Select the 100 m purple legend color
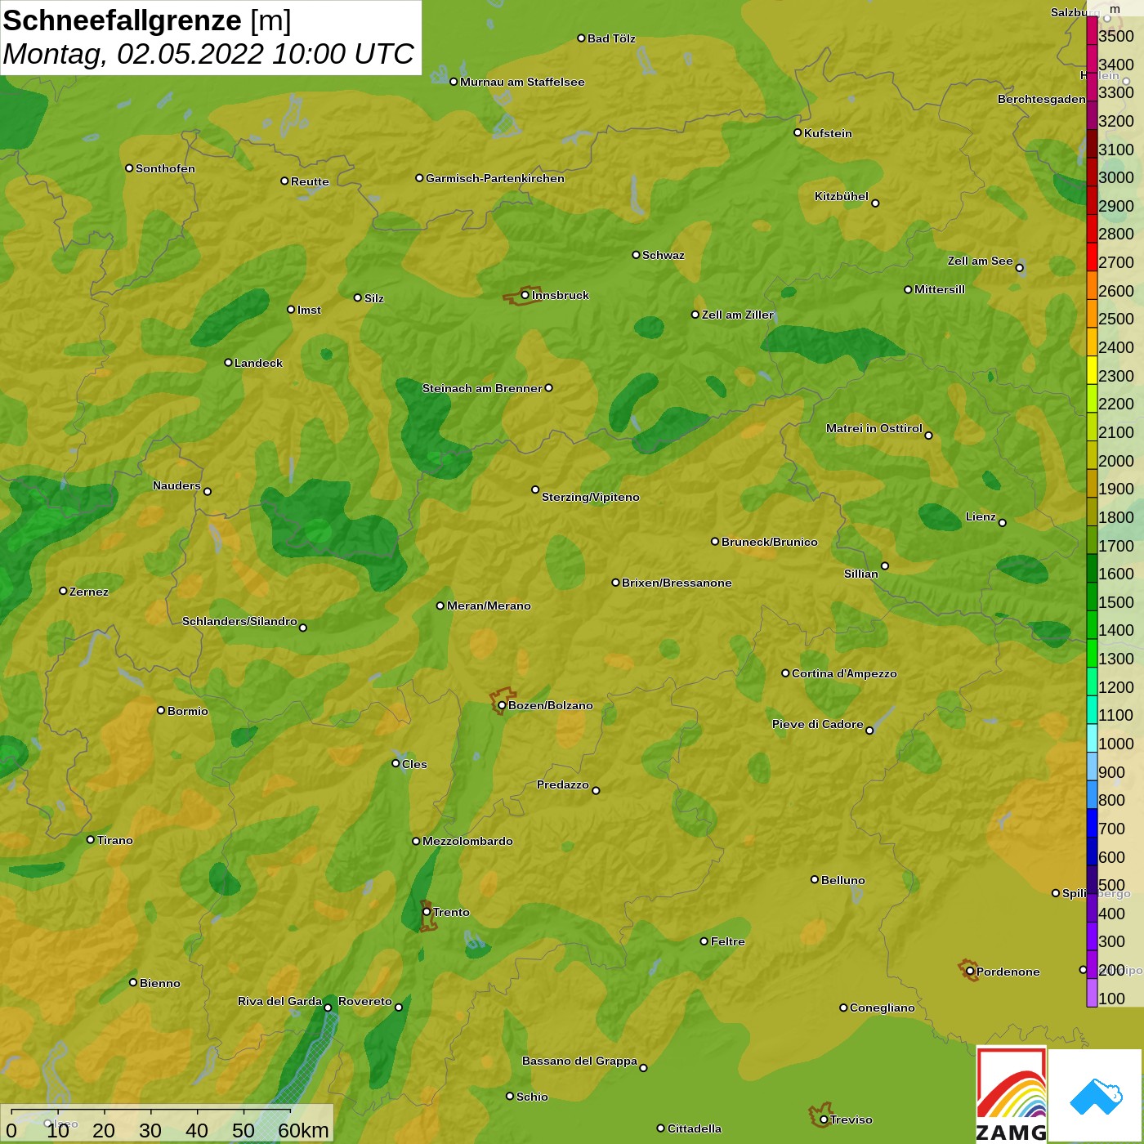1144x1144 pixels. [1092, 993]
